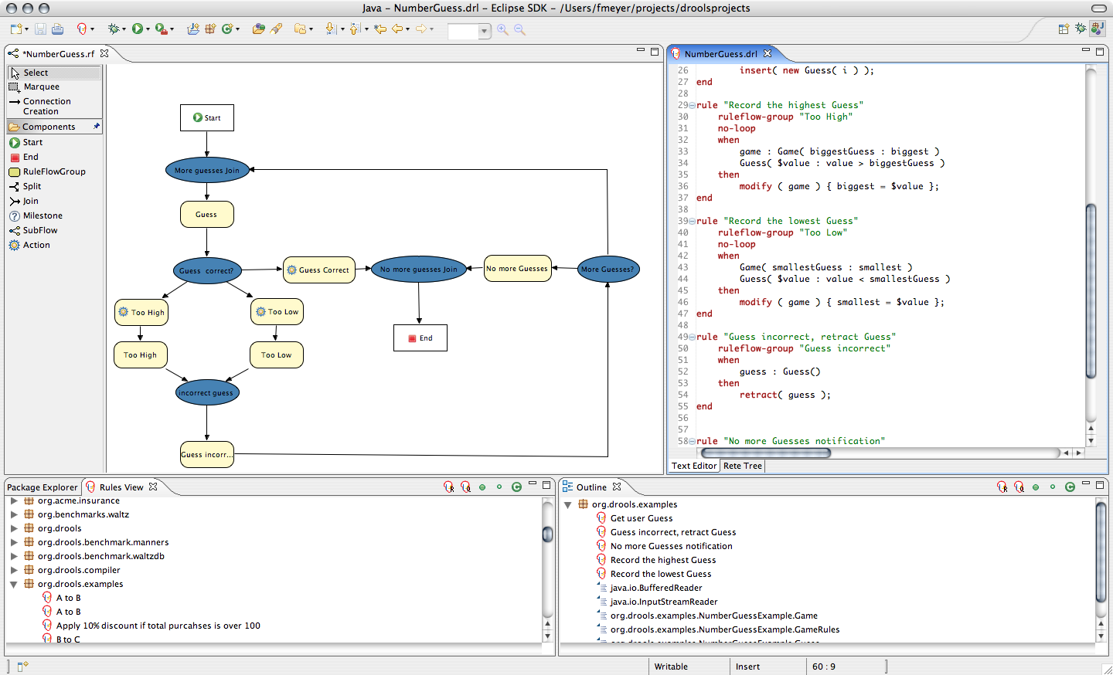The image size is (1113, 675).
Task: Click the Zoom In magnifier icon
Action: coord(502,29)
